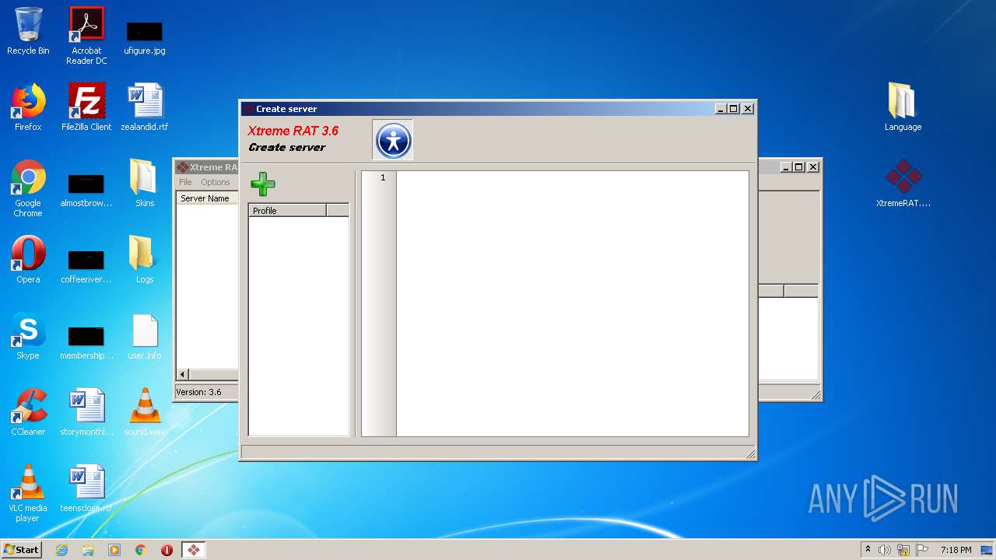
Task: Open the Skins folder
Action: point(145,184)
